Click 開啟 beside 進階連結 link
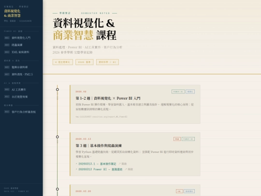This screenshot has height=196, width=261. (129, 169)
